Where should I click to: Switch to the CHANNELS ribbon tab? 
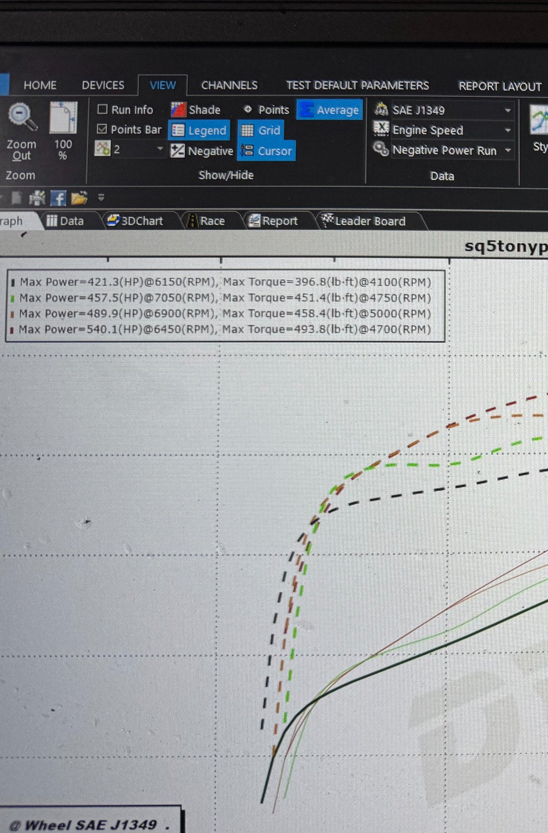(229, 86)
